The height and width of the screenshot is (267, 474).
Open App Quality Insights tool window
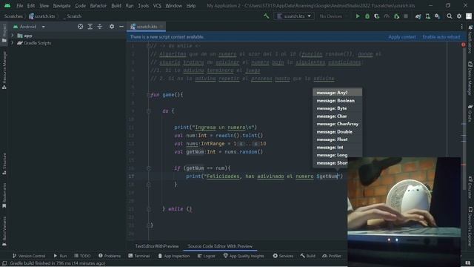pyautogui.click(x=244, y=256)
